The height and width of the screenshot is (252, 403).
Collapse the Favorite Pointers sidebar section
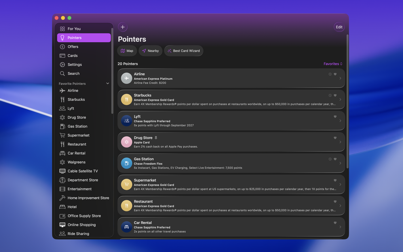(x=108, y=84)
